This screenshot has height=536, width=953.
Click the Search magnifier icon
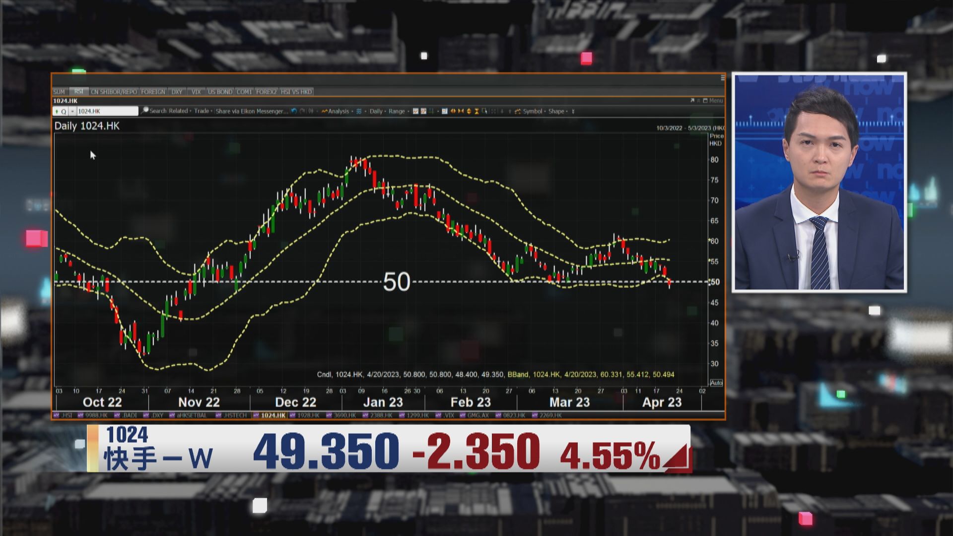pyautogui.click(x=145, y=111)
